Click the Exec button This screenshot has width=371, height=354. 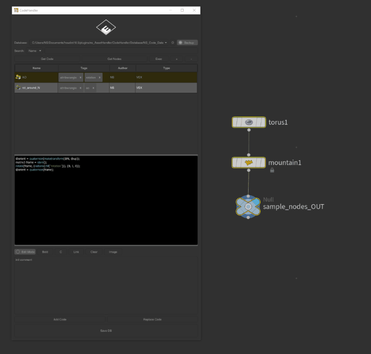coord(158,59)
